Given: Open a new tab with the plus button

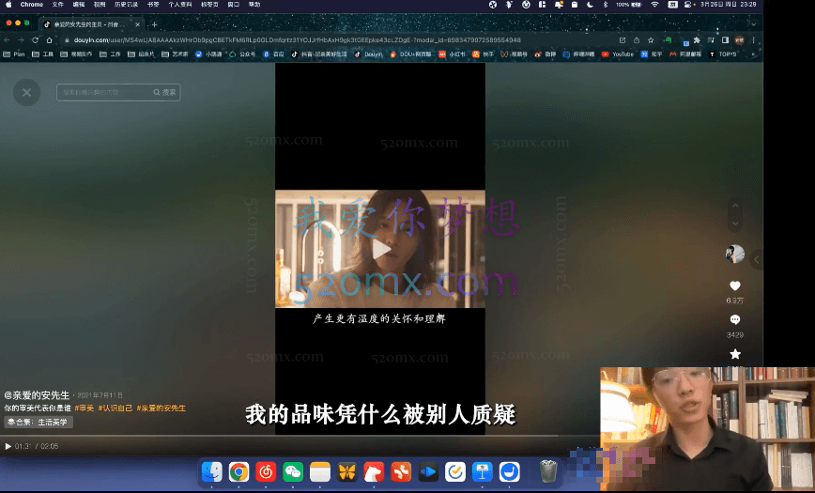Looking at the screenshot, I should click(x=154, y=24).
